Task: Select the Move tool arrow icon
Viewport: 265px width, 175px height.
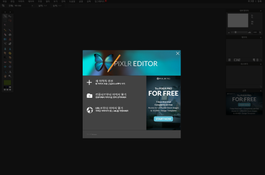Action: 10,16
